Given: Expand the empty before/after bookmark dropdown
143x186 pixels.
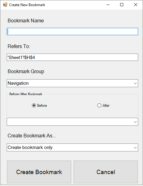Looking at the screenshot, I should [x=135, y=122].
